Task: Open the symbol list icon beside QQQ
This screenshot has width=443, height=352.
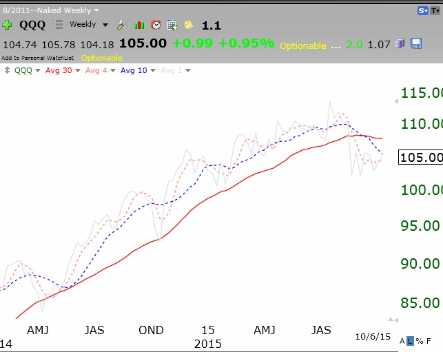Action: point(58,25)
